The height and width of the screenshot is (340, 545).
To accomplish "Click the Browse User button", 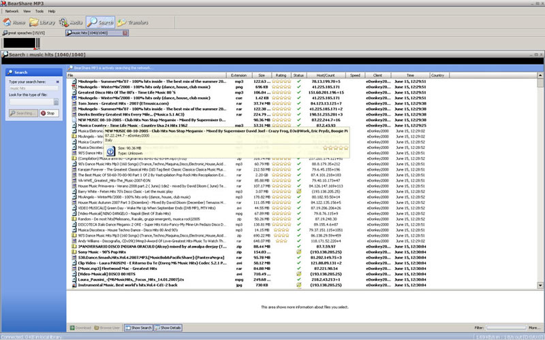I will click(x=107, y=328).
